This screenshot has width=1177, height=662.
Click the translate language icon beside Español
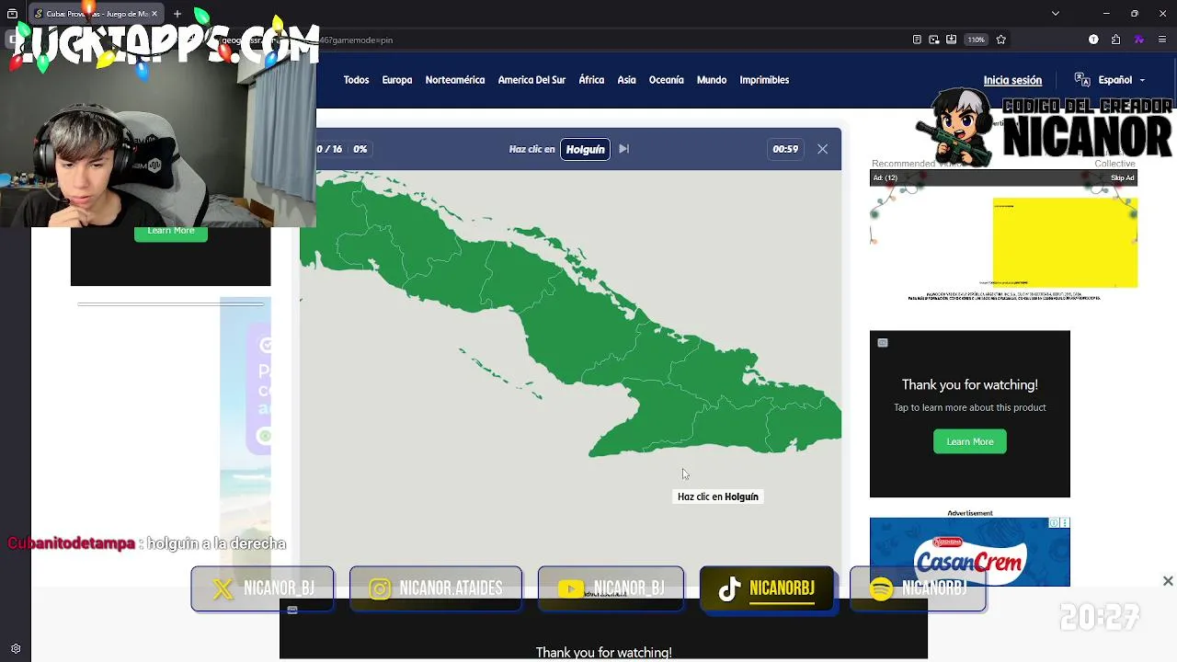1082,80
